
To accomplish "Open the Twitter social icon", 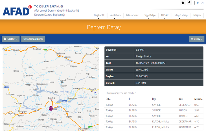I will click(183, 3).
